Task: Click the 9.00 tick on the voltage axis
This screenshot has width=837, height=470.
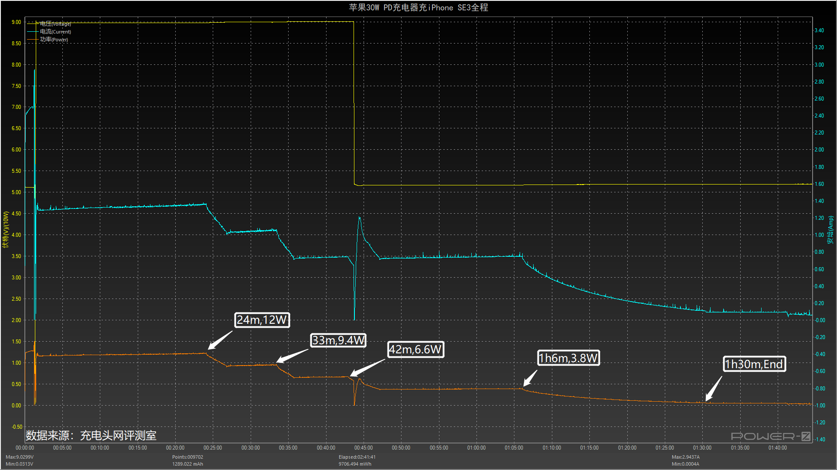Action: pyautogui.click(x=16, y=22)
